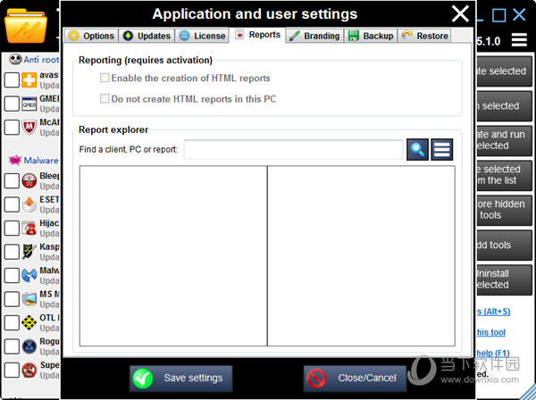Click the Malwarebytes blue icon
Viewport: 536px width, 400px height.
(29, 275)
